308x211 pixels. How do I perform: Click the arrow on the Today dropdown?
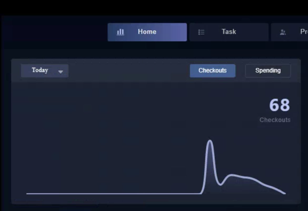61,72
